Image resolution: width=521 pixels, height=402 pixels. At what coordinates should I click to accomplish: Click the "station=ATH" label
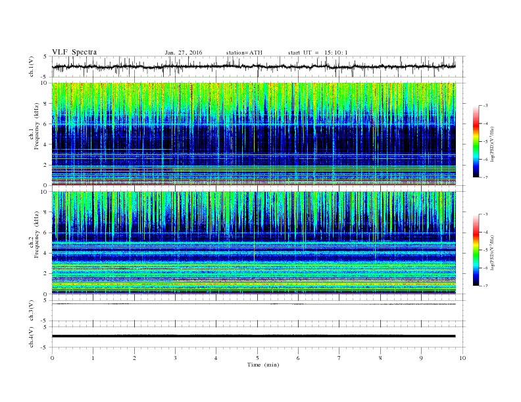tap(244, 53)
